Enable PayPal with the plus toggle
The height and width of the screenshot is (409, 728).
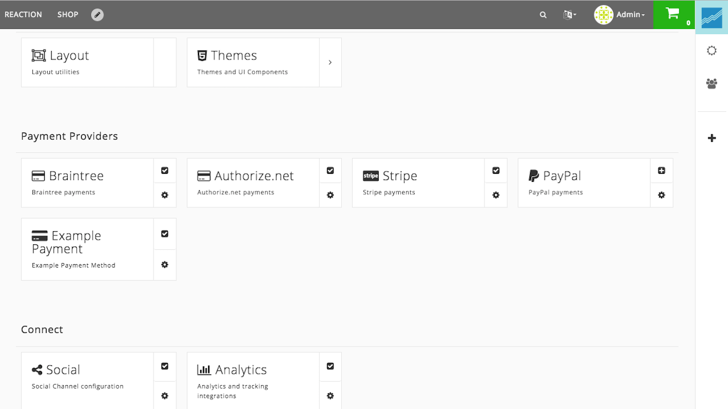pyautogui.click(x=661, y=170)
